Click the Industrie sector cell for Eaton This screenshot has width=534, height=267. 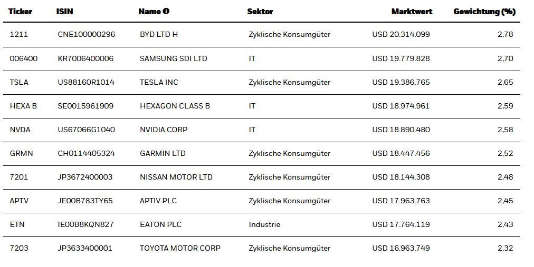pyautogui.click(x=264, y=224)
